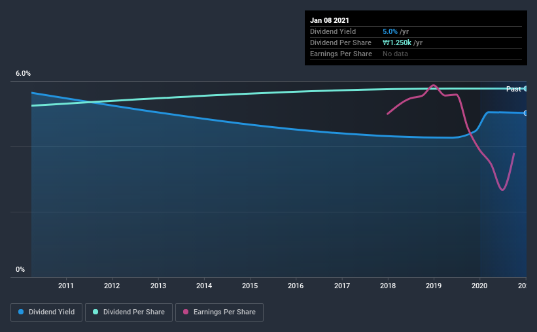The width and height of the screenshot is (537, 332).
Task: Click the 2019 x-axis label
Action: pos(434,286)
